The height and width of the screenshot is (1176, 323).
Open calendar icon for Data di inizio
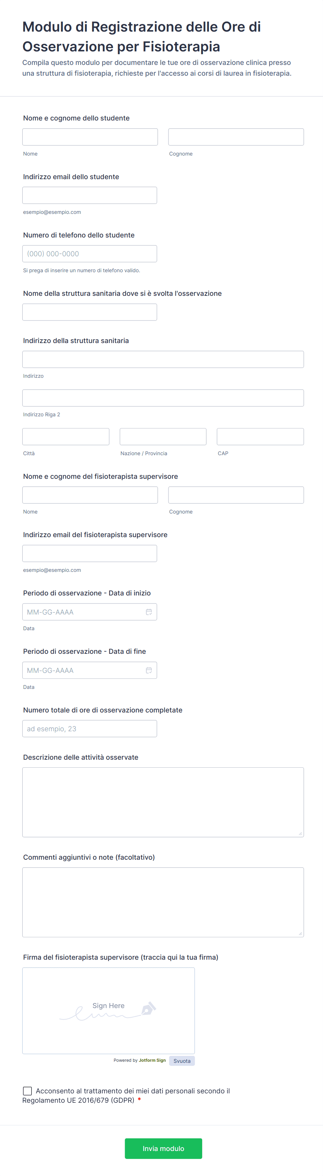(x=149, y=612)
